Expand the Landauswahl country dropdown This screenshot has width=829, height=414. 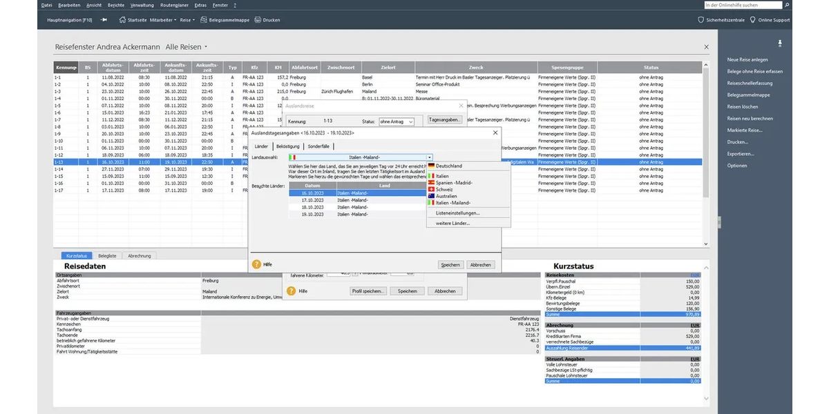click(x=429, y=157)
